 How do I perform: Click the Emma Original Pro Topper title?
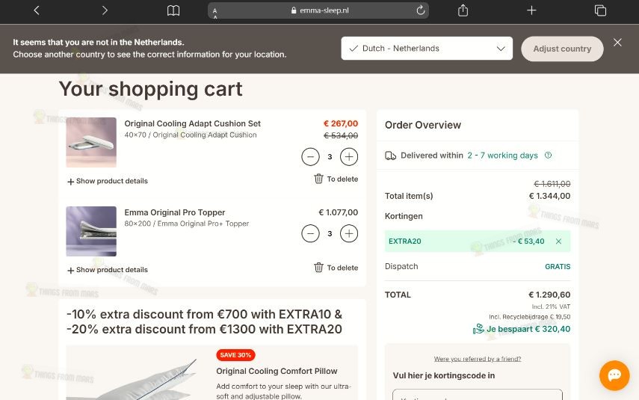[x=174, y=212]
